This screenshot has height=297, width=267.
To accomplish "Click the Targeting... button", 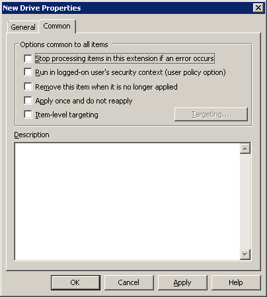I will tap(211, 114).
